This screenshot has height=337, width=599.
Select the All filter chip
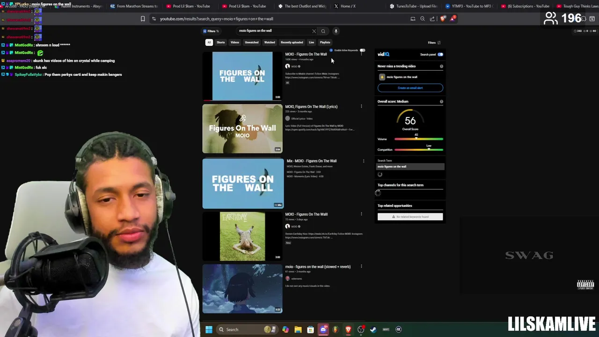coord(209,43)
